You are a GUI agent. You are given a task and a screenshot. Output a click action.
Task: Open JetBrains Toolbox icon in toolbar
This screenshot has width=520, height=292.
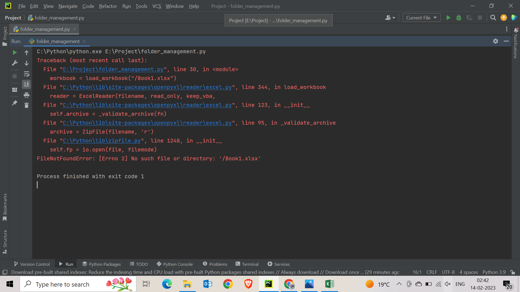click(514, 18)
